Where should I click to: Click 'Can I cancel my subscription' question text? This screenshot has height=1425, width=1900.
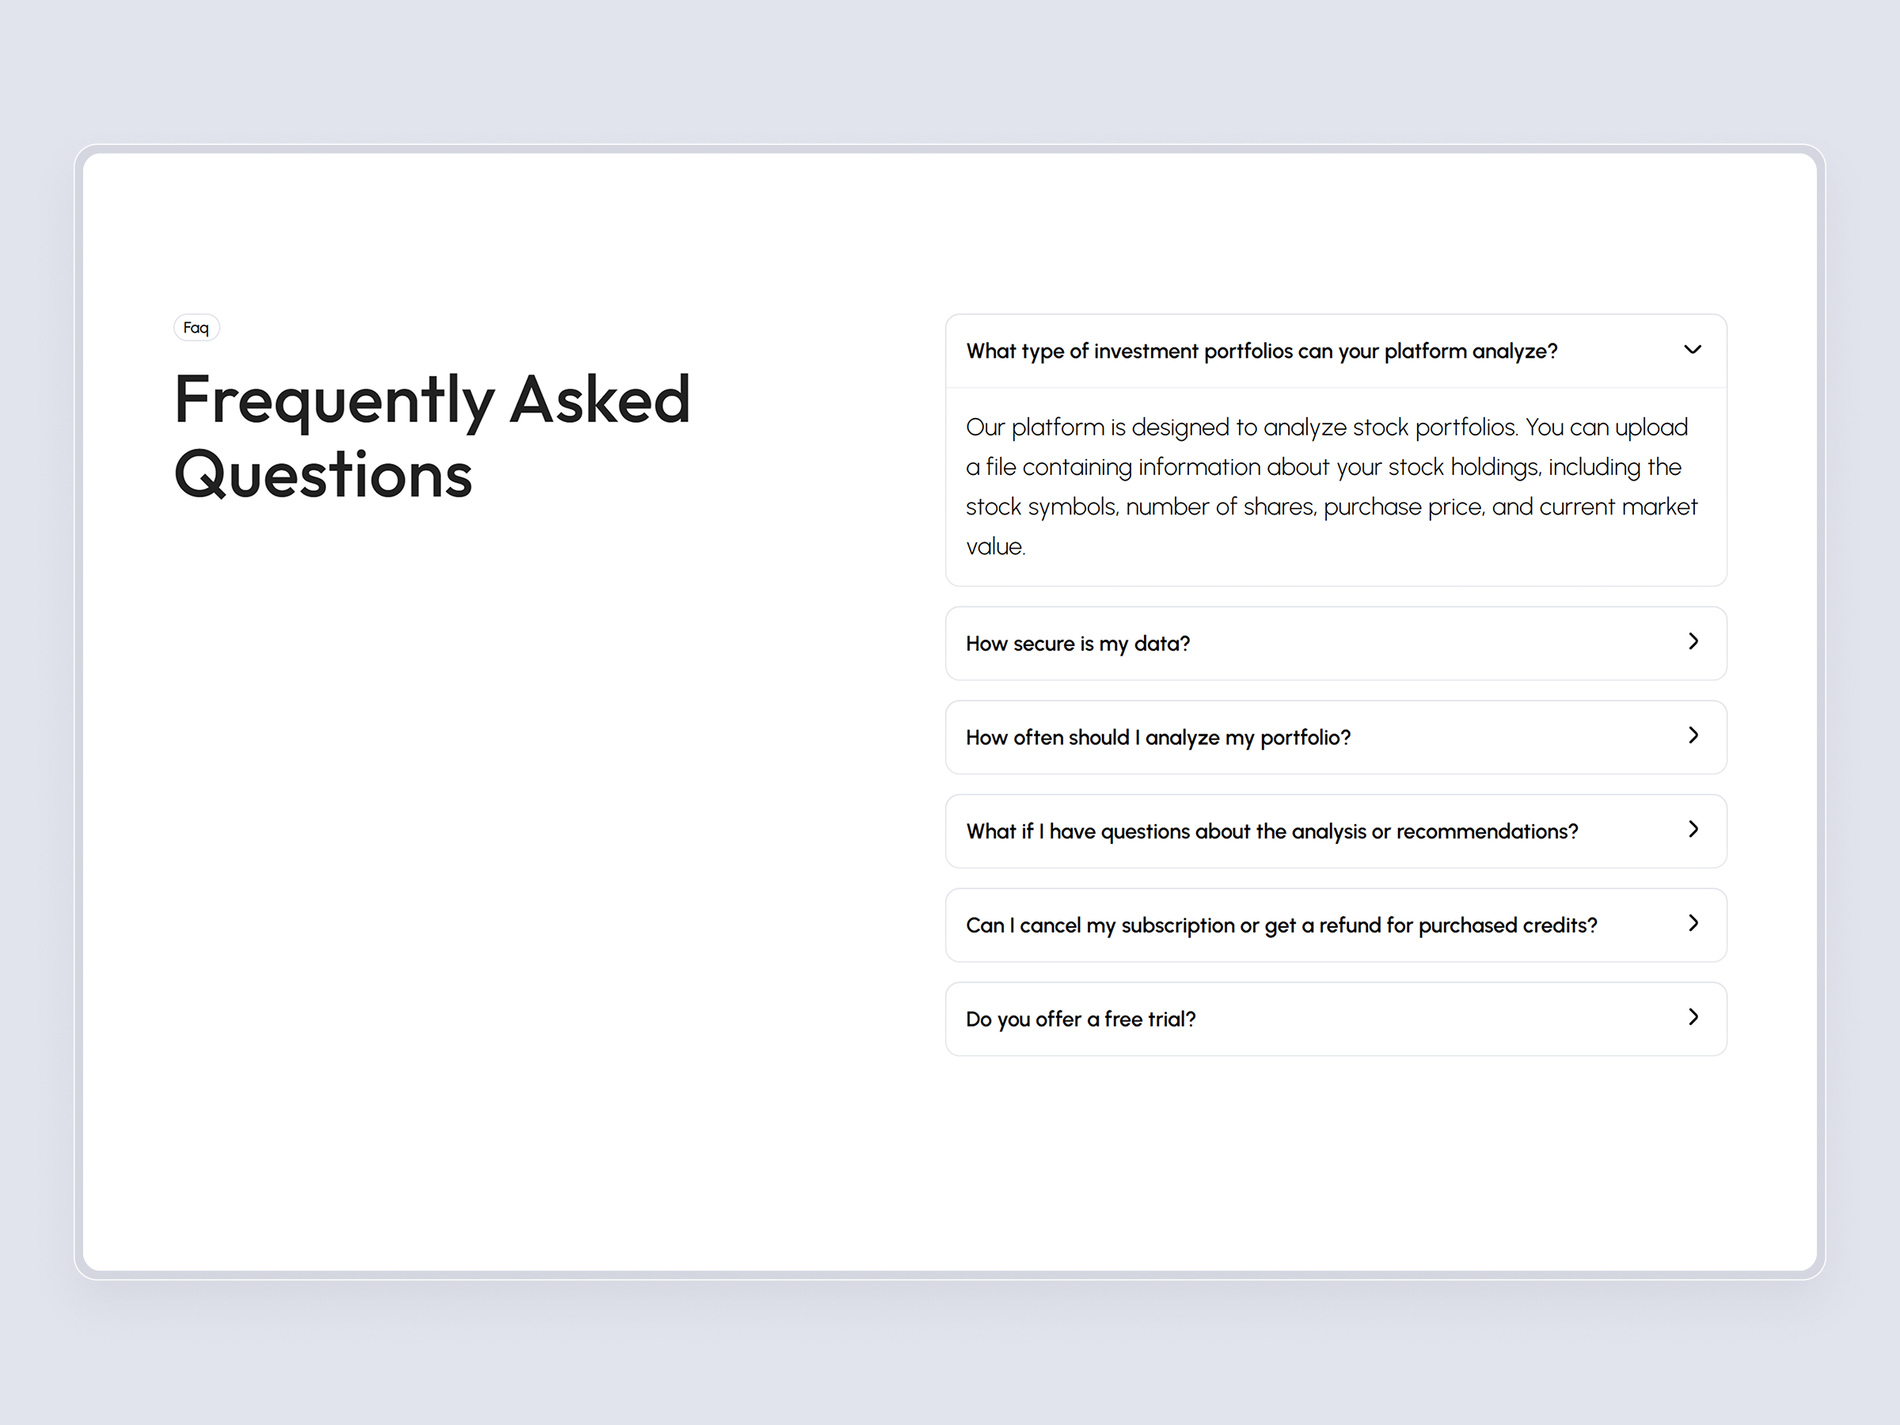1280,925
